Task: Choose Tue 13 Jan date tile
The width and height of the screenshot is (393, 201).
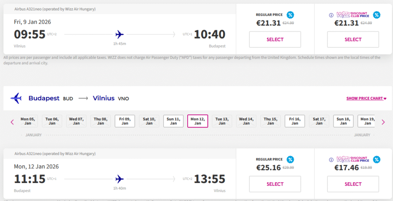Action: [x=222, y=121]
